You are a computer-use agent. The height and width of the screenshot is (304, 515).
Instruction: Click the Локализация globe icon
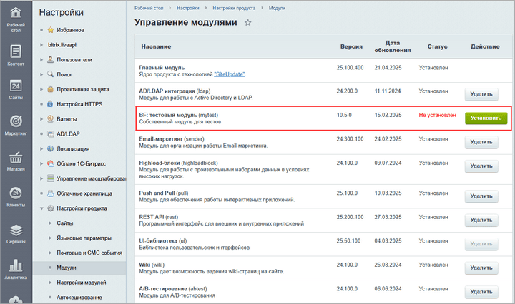point(50,148)
